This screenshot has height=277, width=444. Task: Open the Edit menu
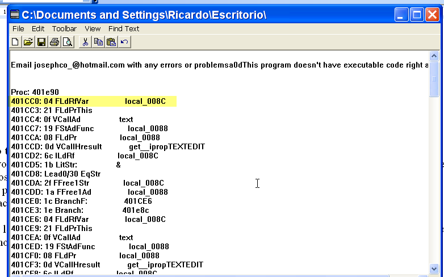(x=38, y=28)
